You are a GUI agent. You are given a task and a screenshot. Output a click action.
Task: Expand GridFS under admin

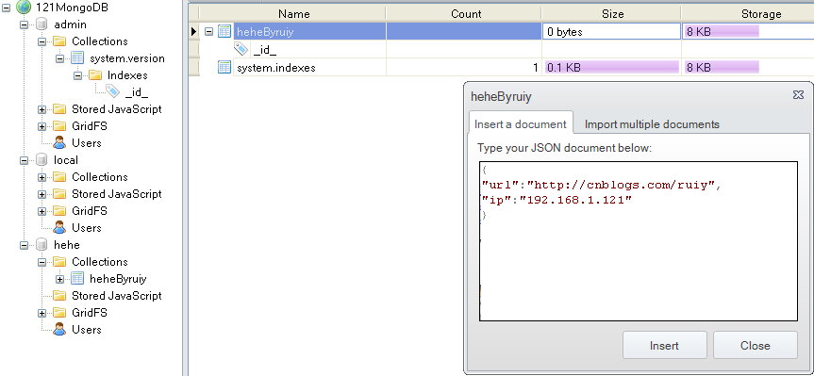coord(42,126)
